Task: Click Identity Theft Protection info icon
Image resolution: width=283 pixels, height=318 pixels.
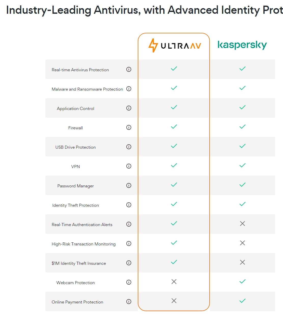Action: pyautogui.click(x=129, y=205)
